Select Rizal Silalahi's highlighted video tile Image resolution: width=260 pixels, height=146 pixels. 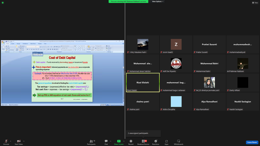click(143, 83)
